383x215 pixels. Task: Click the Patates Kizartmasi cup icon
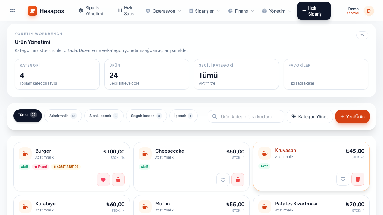[265, 207]
